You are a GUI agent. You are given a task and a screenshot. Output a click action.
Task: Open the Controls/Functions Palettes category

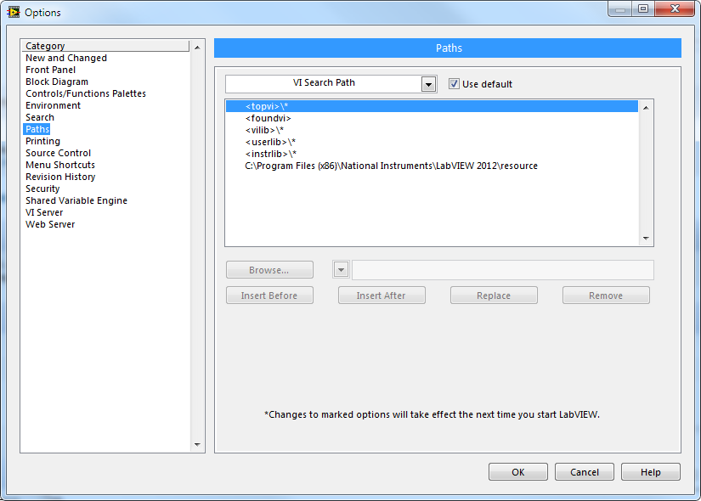pyautogui.click(x=86, y=93)
